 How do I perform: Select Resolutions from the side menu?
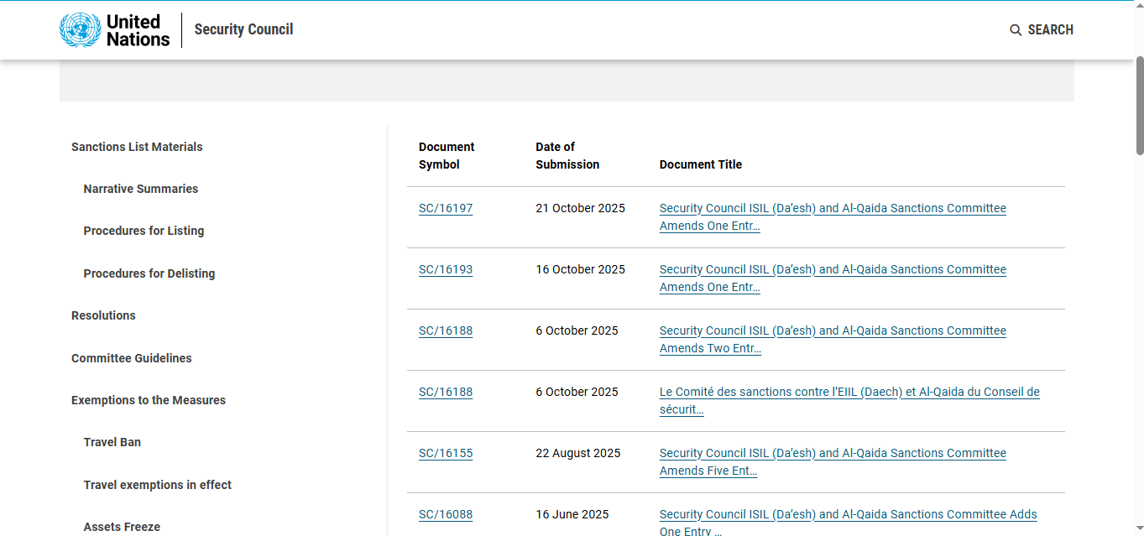point(103,315)
